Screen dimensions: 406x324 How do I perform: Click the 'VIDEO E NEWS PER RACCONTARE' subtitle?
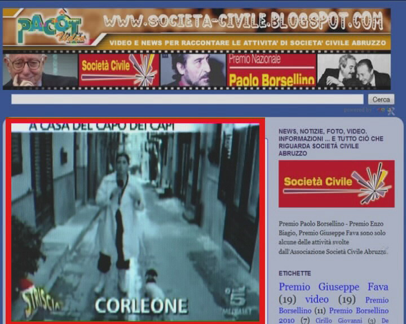click(248, 43)
